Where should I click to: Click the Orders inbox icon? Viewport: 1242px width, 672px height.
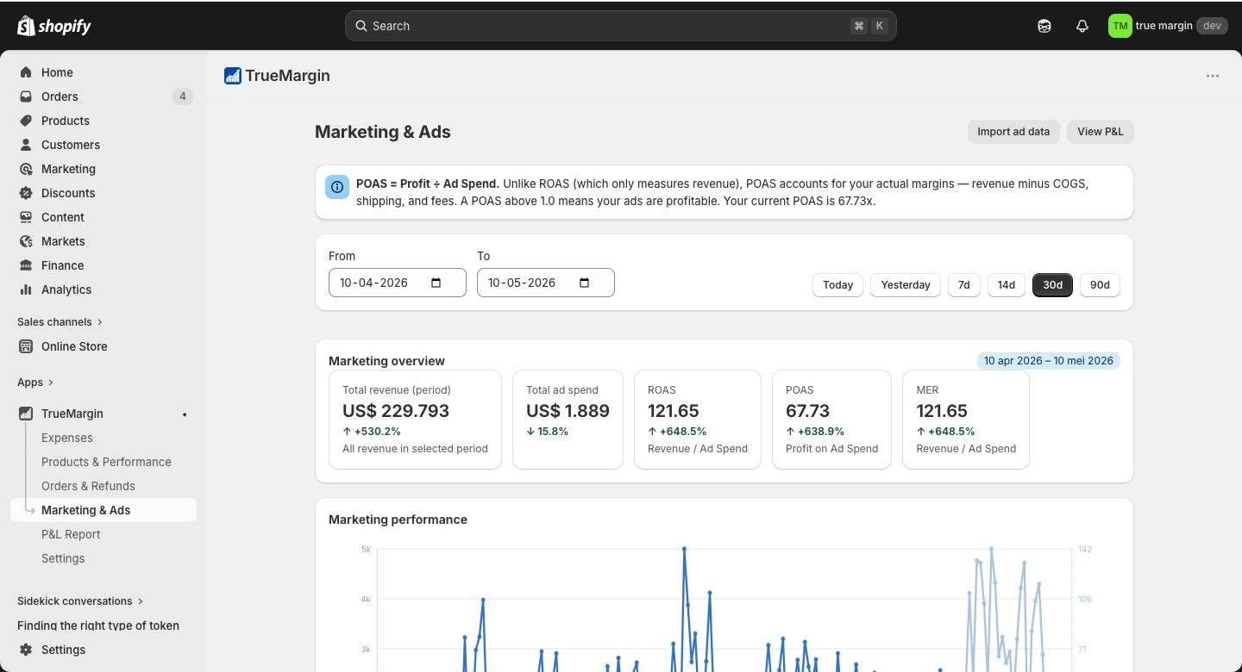point(26,96)
